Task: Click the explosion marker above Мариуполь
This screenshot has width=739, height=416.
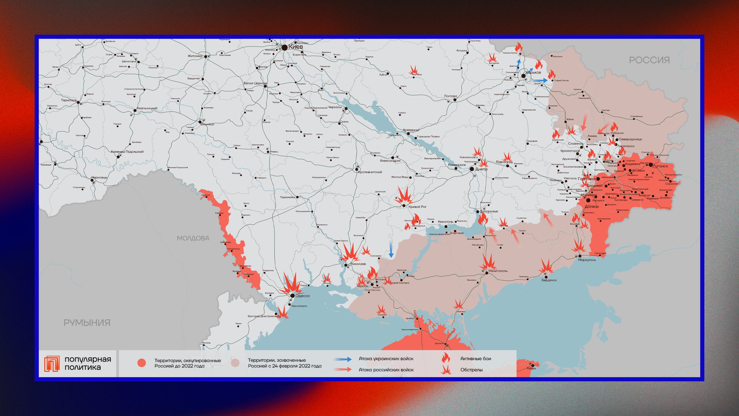Action: 578,247
